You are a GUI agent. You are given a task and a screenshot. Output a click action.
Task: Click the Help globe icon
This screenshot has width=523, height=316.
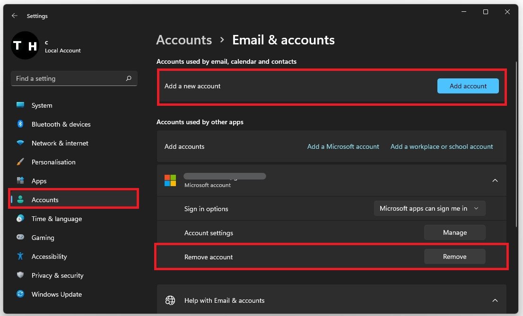click(170, 300)
